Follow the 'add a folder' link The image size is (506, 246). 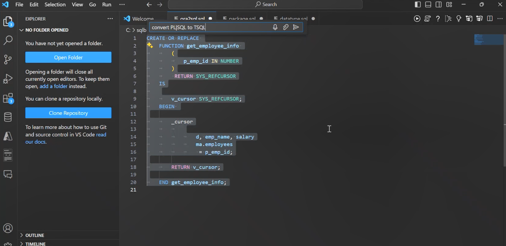pyautogui.click(x=54, y=87)
